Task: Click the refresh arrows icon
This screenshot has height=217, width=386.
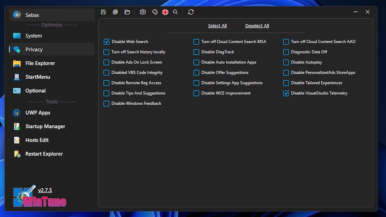Action: (x=191, y=12)
